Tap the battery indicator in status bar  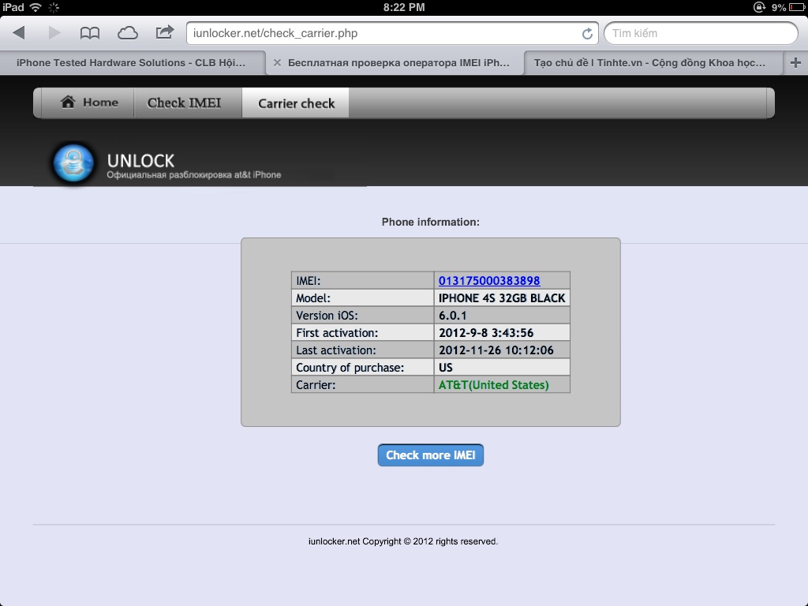click(795, 7)
